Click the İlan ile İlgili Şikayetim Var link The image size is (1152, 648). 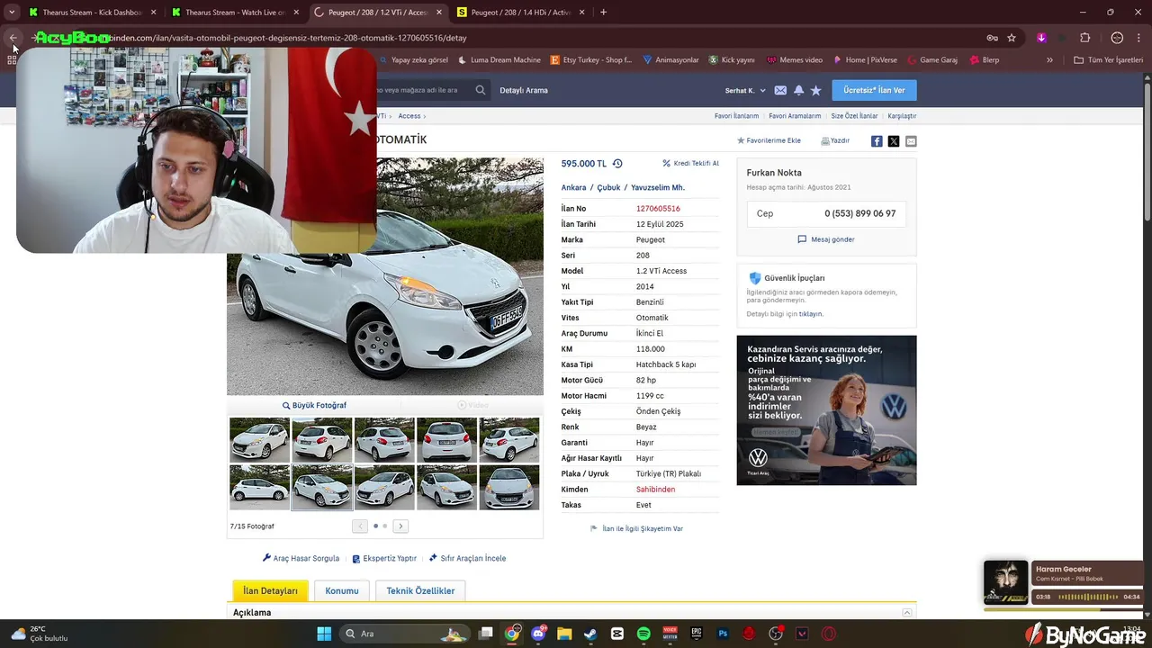point(636,529)
